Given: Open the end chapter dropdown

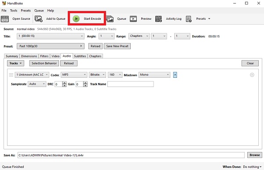Looking at the screenshot, I should 182,36.
